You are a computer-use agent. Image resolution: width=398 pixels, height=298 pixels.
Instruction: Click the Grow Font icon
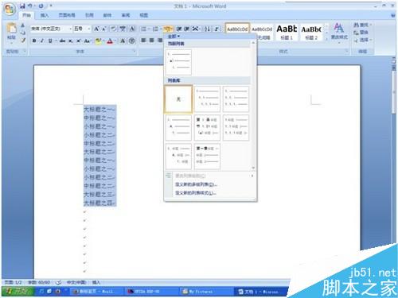pyautogui.click(x=96, y=29)
